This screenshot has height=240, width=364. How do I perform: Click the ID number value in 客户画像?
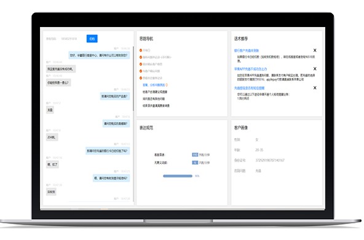coord(270,160)
